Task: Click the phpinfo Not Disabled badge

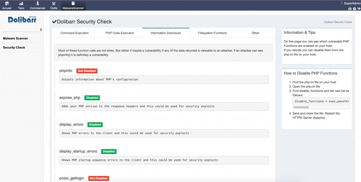Action: click(87, 71)
